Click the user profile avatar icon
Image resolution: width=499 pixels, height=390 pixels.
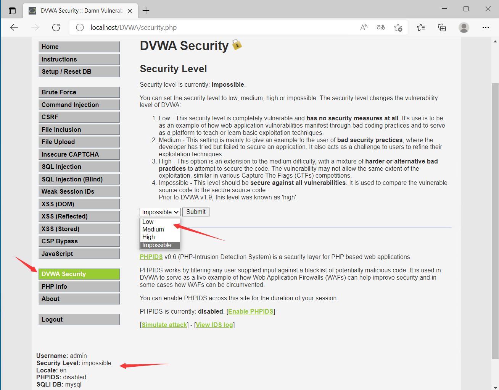464,28
